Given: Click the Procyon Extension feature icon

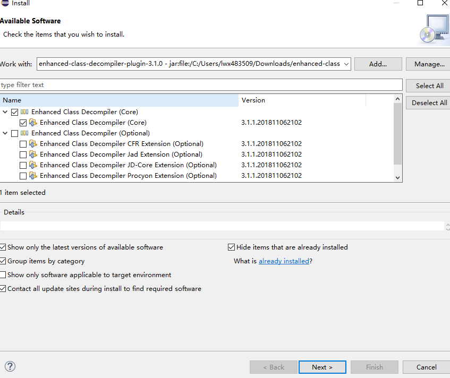Looking at the screenshot, I should coord(33,176).
